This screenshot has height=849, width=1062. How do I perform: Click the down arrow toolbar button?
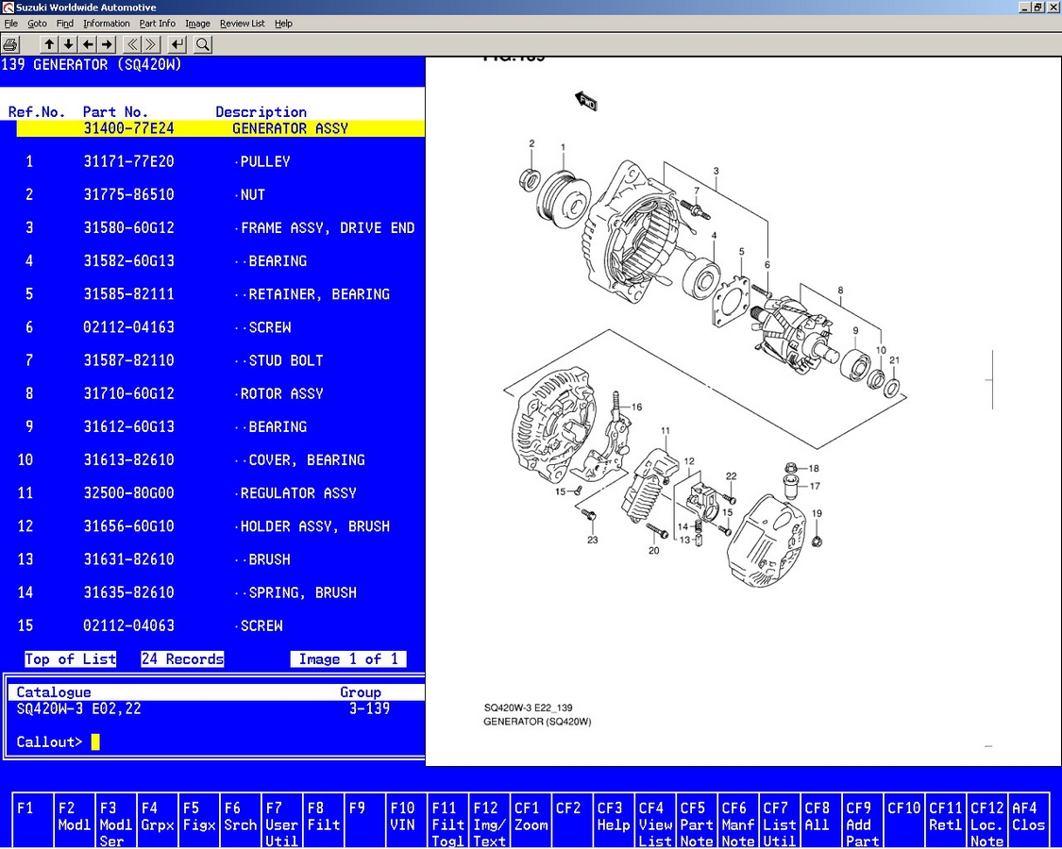click(x=68, y=44)
